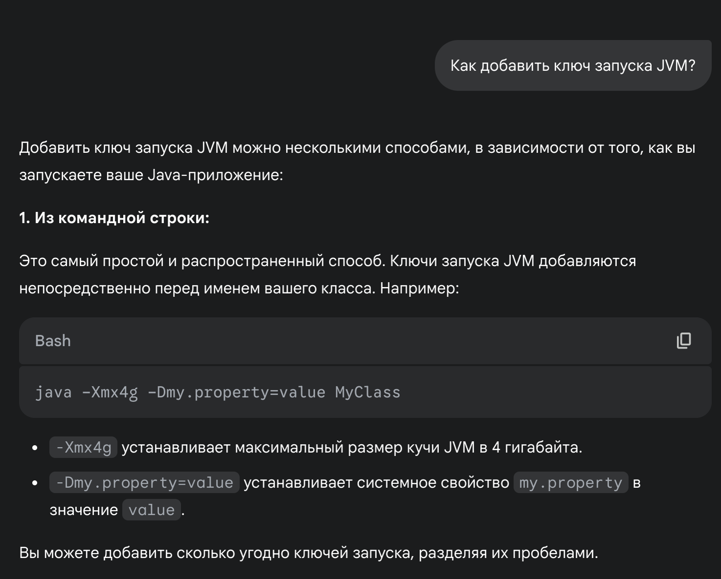
Task: Click the inline code chip labeled value
Action: pos(152,510)
